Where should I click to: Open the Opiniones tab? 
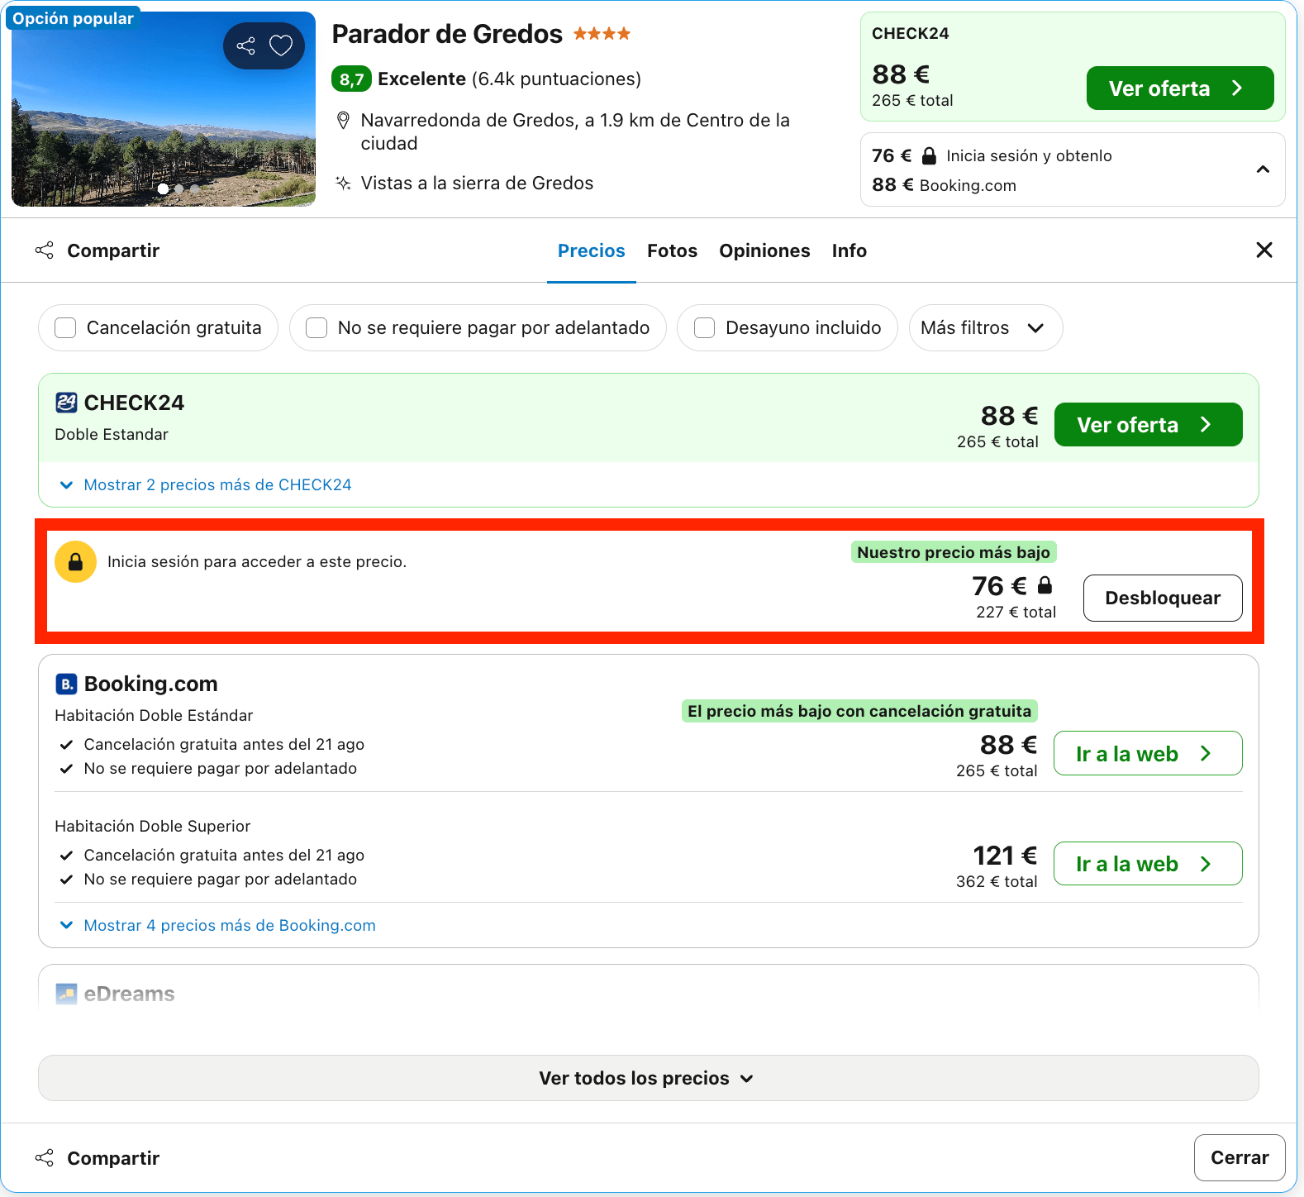(x=764, y=250)
